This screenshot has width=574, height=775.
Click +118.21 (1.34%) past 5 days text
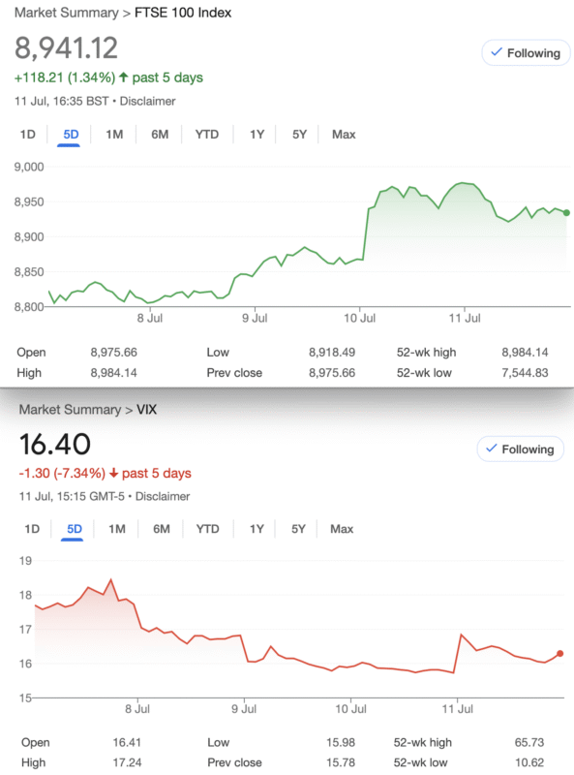[108, 77]
